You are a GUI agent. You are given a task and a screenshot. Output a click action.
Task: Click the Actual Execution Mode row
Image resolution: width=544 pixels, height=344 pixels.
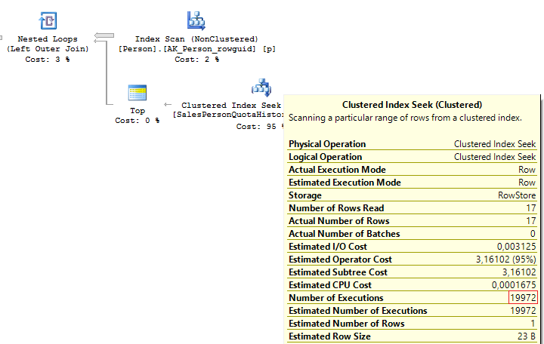click(413, 170)
